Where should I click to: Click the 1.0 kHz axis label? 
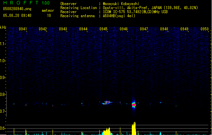point(3,61)
